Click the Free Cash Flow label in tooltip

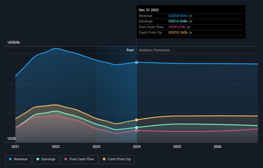click(151, 27)
